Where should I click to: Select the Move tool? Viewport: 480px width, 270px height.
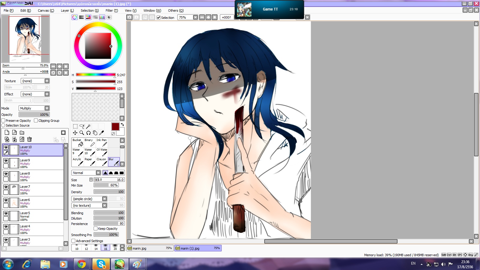[75, 133]
